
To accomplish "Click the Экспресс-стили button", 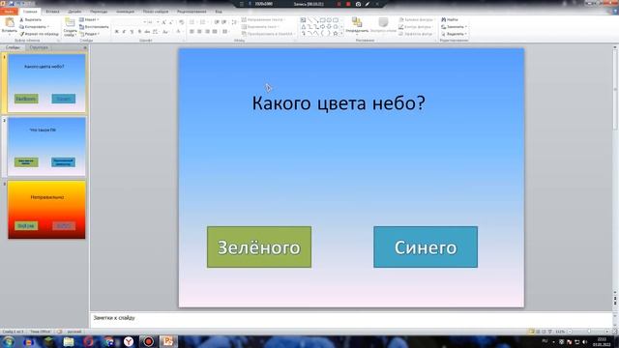I will tap(383, 25).
